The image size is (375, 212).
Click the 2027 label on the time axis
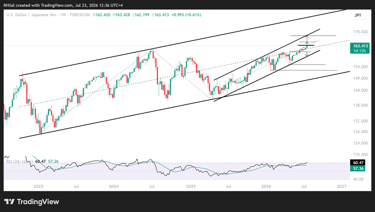click(341, 186)
